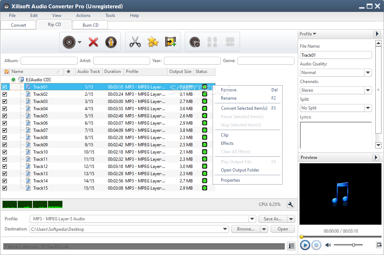Click the green status icon for Track03
This screenshot has height=255, width=384.
pos(205,101)
